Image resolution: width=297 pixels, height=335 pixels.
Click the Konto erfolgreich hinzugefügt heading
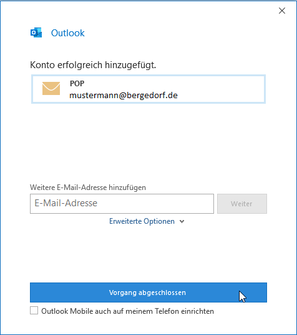pyautogui.click(x=93, y=65)
